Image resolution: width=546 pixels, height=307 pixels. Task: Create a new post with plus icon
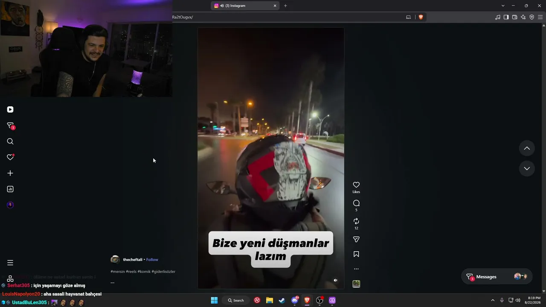[x=10, y=173]
